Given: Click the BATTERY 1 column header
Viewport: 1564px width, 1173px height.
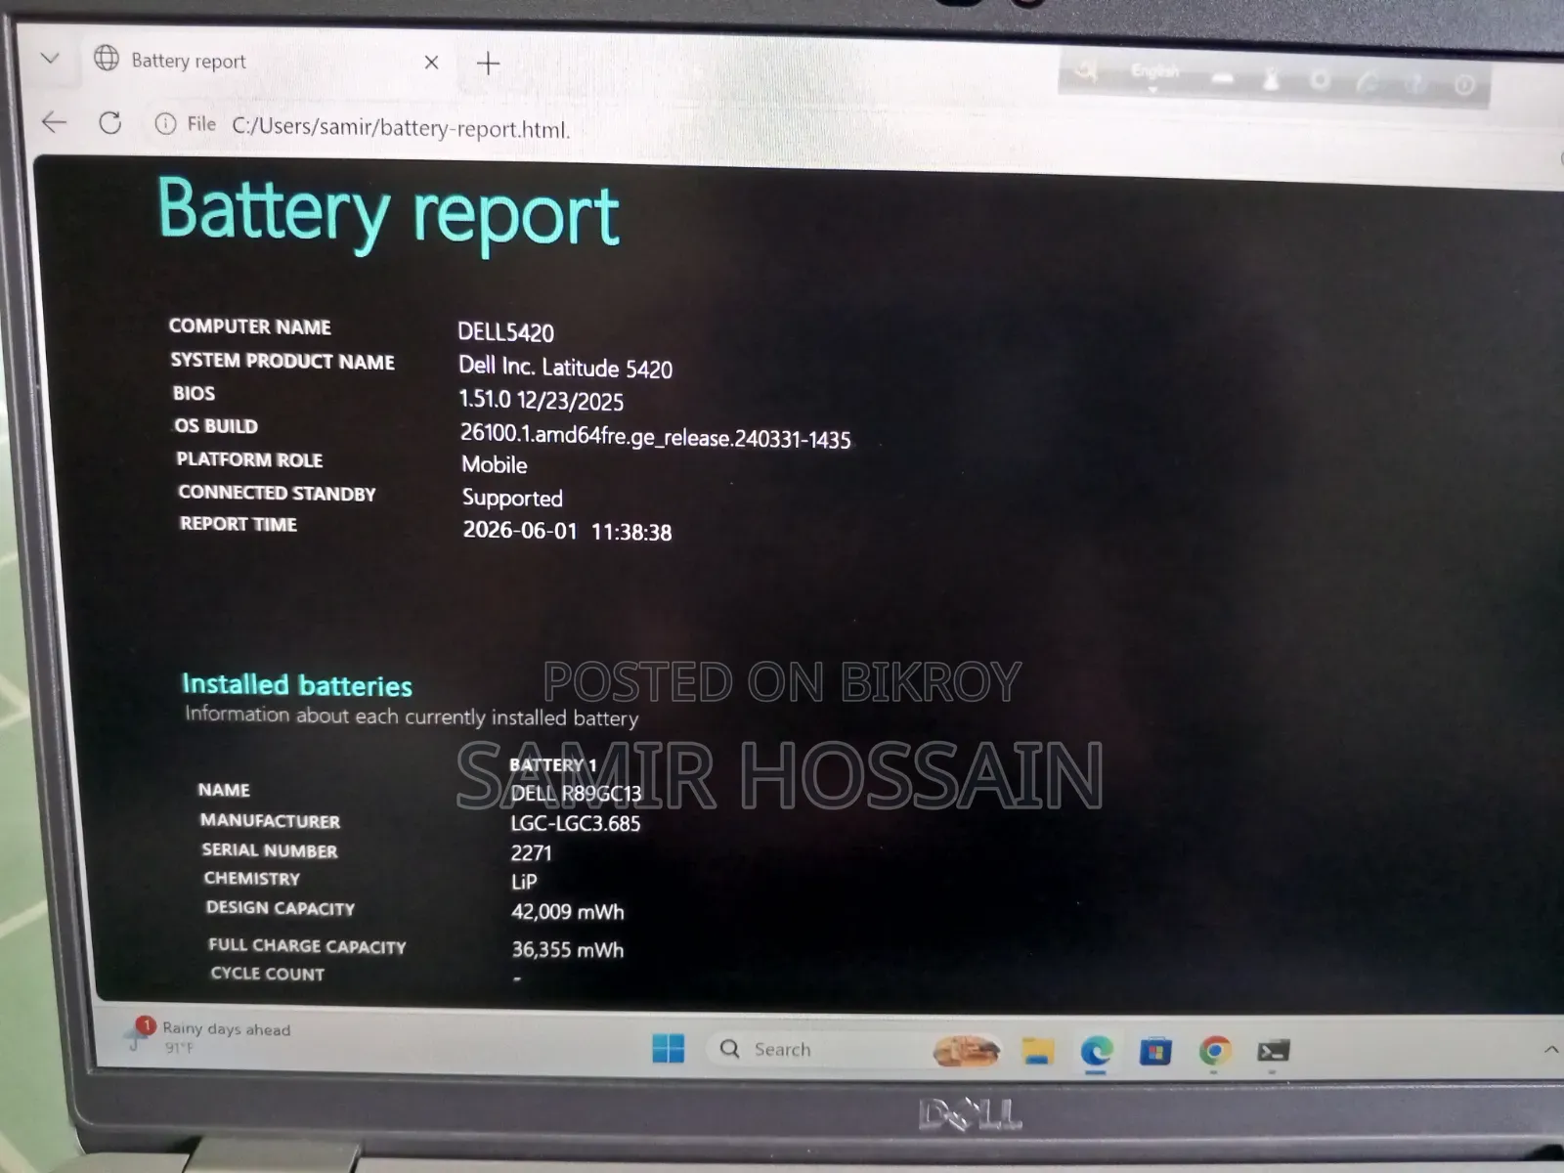Looking at the screenshot, I should point(553,765).
